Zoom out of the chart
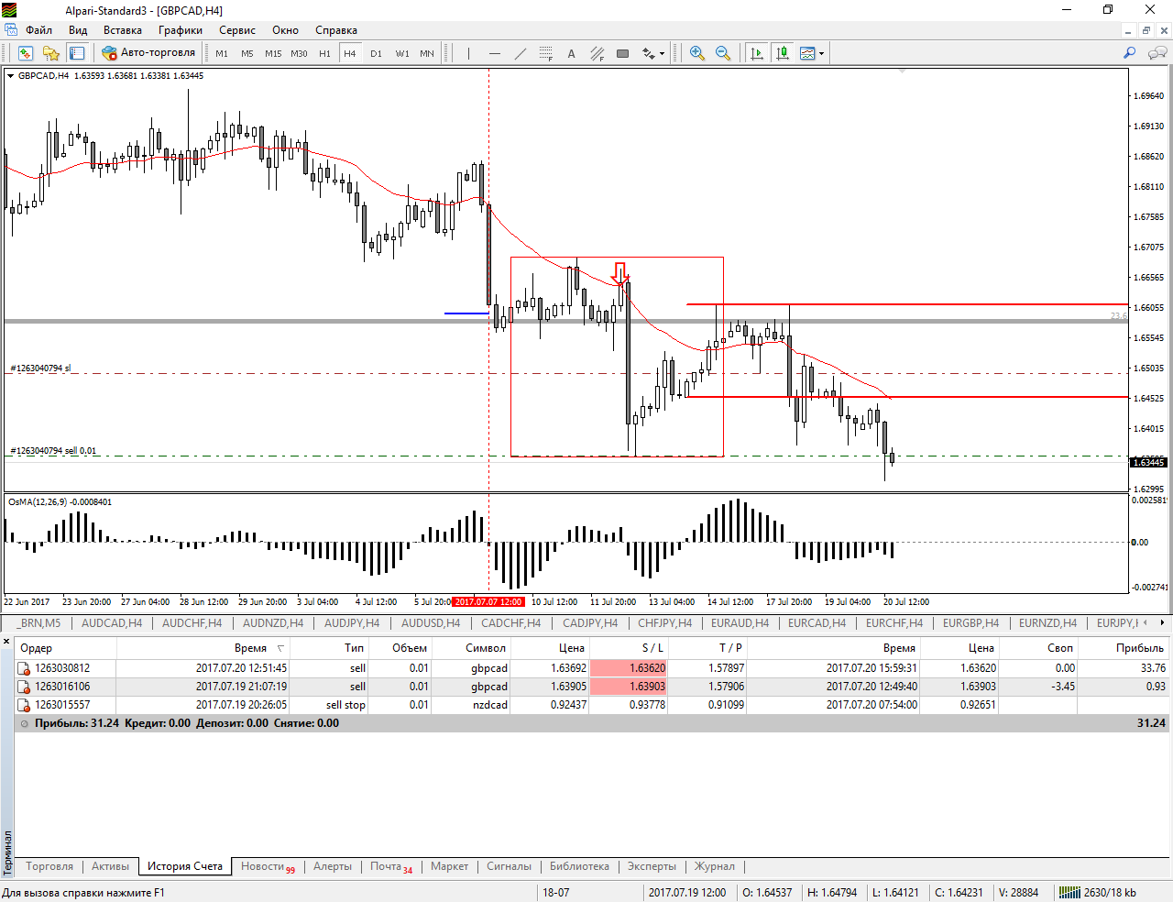The image size is (1173, 902). click(x=723, y=53)
